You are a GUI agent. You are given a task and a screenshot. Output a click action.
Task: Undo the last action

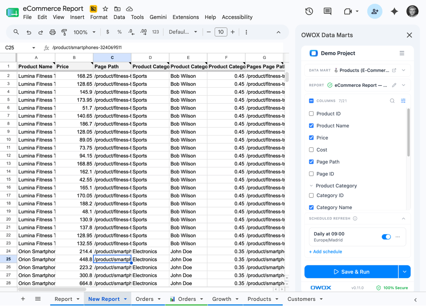pyautogui.click(x=29, y=32)
